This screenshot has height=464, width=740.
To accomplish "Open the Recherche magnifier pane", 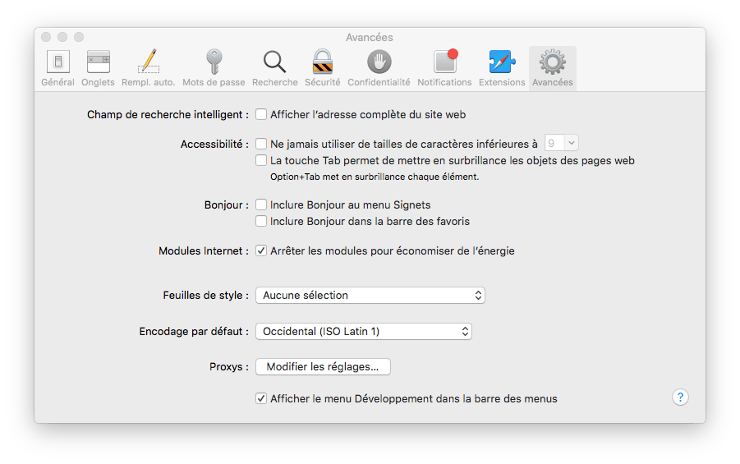I will [274, 68].
